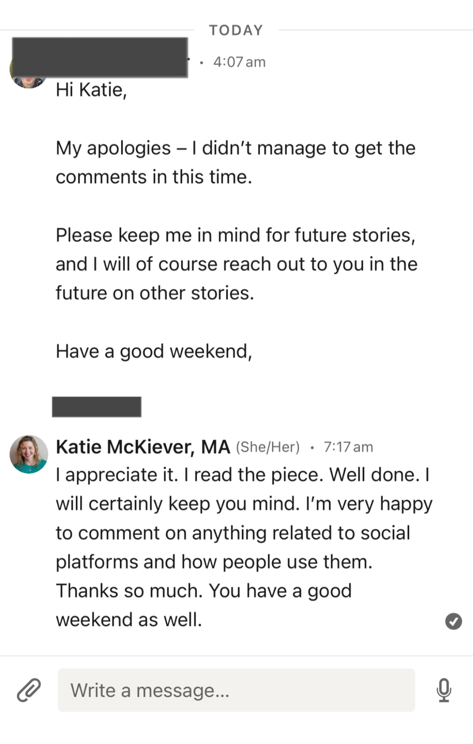Select the "Please keep me in mind" paragraph

pos(236,264)
